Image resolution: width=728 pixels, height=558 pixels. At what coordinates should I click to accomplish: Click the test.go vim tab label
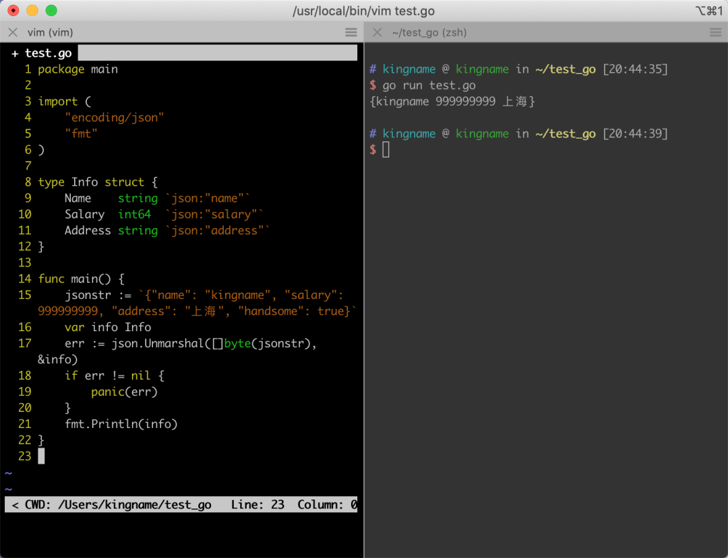(x=49, y=53)
